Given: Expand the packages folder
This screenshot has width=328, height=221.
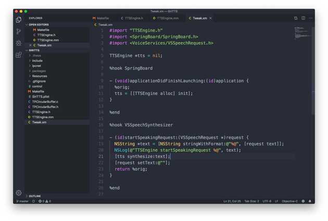Looking at the screenshot, I should pyautogui.click(x=39, y=71).
